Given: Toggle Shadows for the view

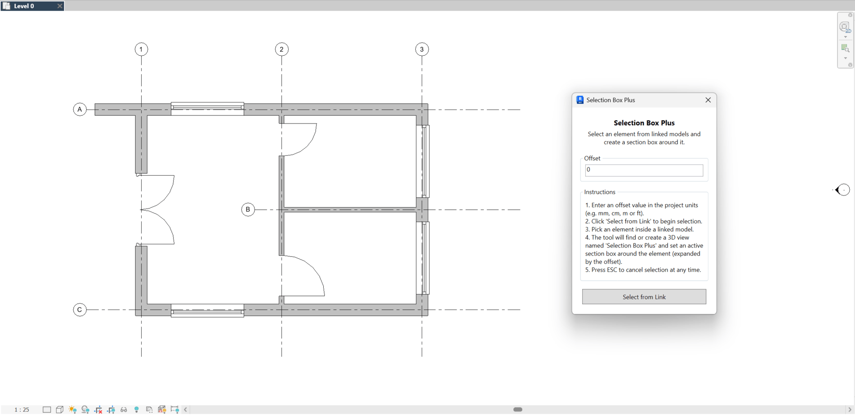Looking at the screenshot, I should 85,409.
